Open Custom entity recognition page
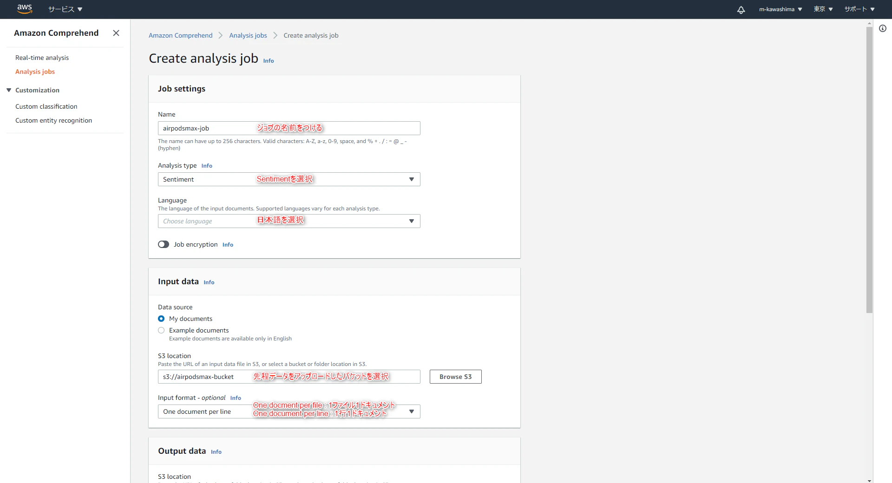This screenshot has height=483, width=892. [x=53, y=120]
